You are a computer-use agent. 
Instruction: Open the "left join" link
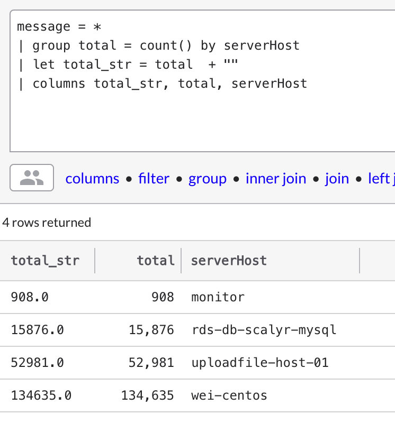tap(381, 179)
